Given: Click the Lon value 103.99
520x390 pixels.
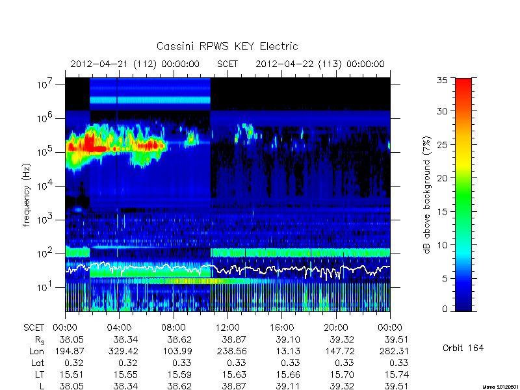Looking at the screenshot, I should 177,351.
